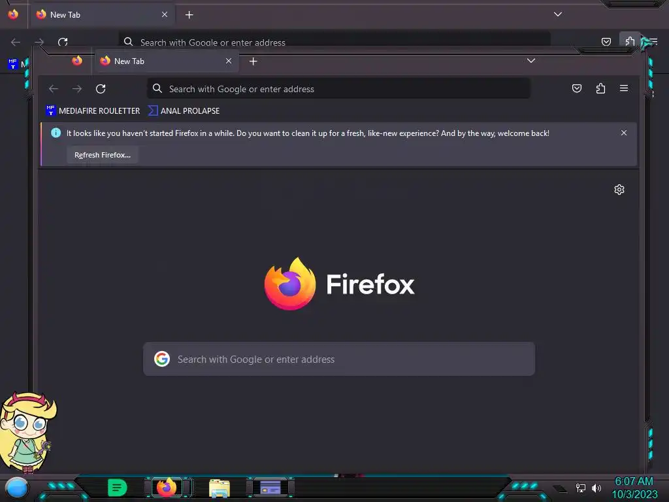Click the Google logo in search box

coord(162,359)
